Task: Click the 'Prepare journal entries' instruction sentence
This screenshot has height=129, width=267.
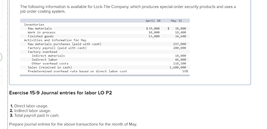Action: [x=73, y=124]
